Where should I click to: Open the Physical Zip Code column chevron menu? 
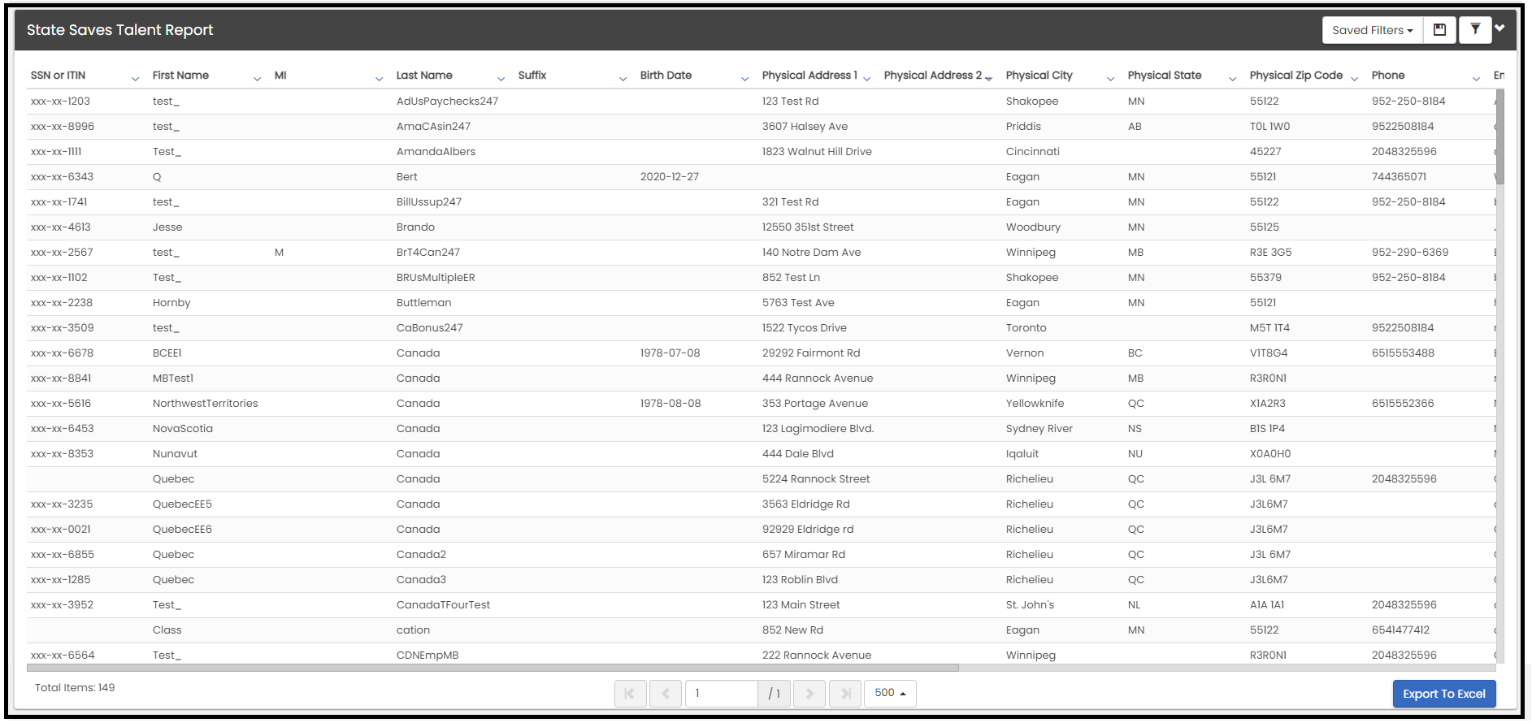coord(1354,79)
